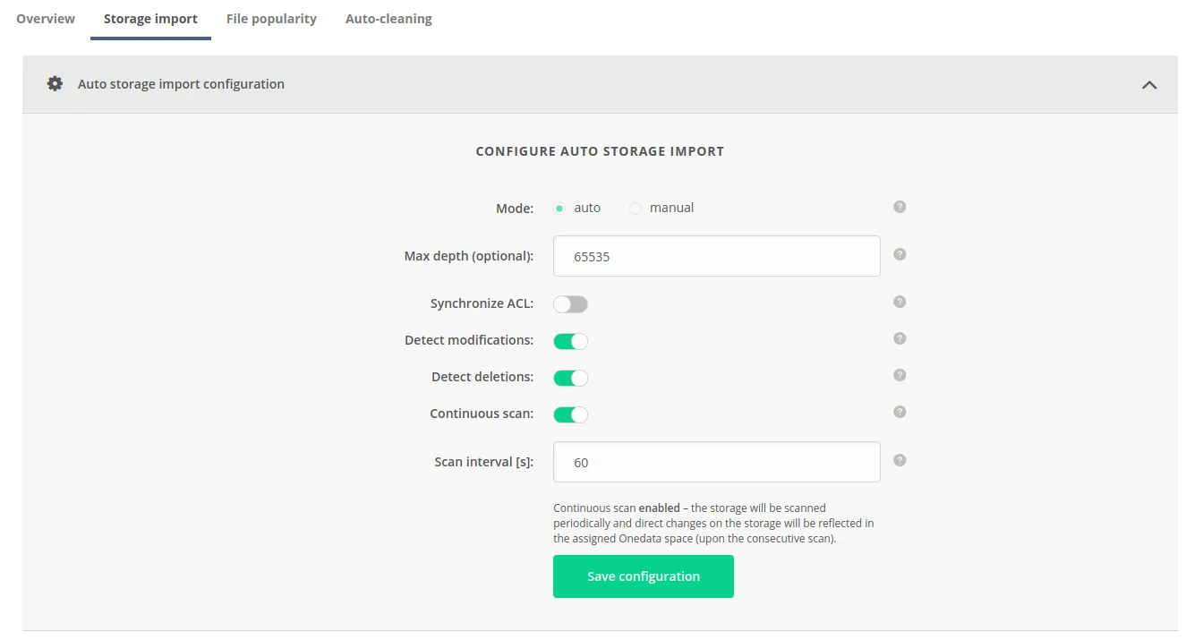
Task: Open the File popularity tab
Action: click(271, 18)
